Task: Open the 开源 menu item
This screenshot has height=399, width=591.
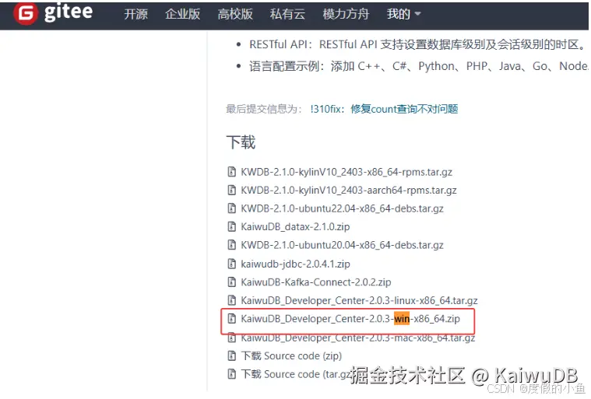Action: coord(135,14)
